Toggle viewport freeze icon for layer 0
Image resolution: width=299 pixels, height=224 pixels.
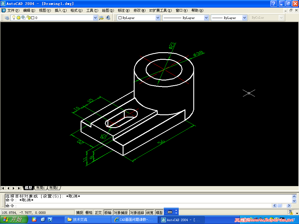(23, 17)
